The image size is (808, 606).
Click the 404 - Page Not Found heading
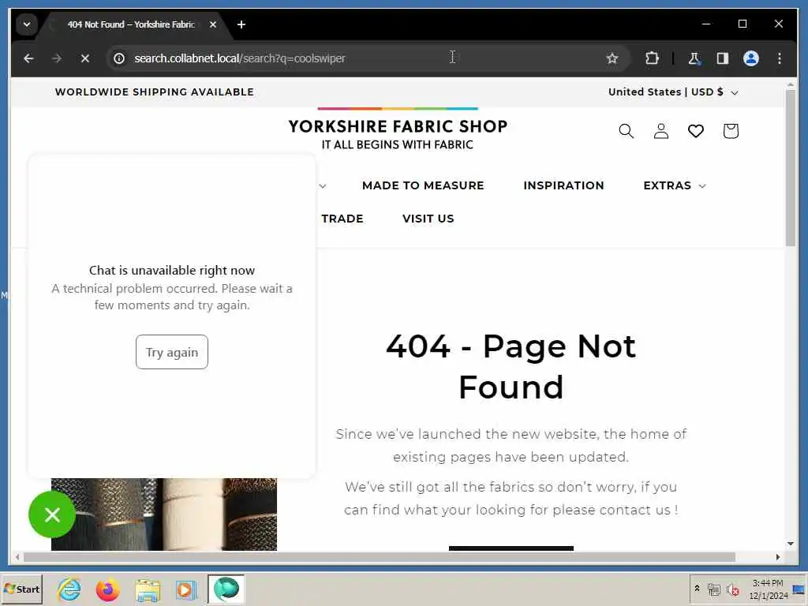(511, 366)
